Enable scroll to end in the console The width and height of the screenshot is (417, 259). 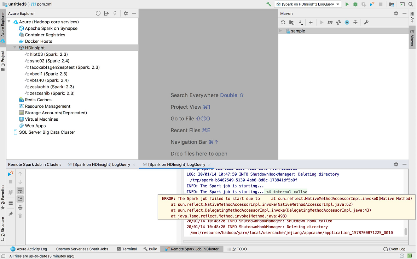21,199
